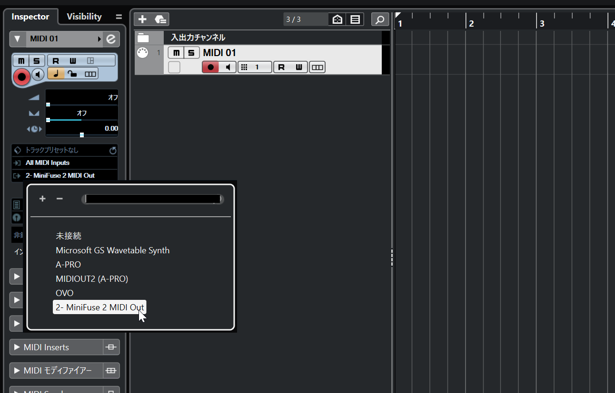Click the MIDI input routing arrow icon
The width and height of the screenshot is (615, 393).
pyautogui.click(x=18, y=163)
